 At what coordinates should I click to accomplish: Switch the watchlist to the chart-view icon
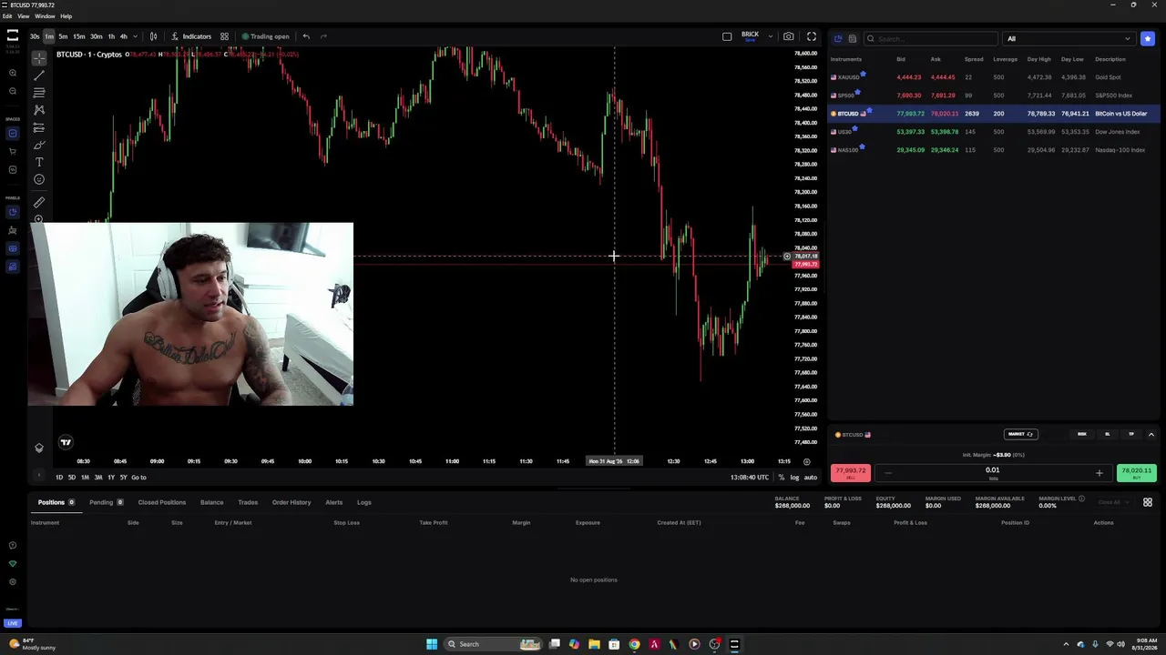pos(838,38)
